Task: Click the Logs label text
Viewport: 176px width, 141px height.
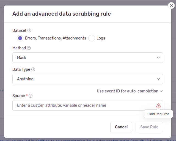Action: [101, 38]
